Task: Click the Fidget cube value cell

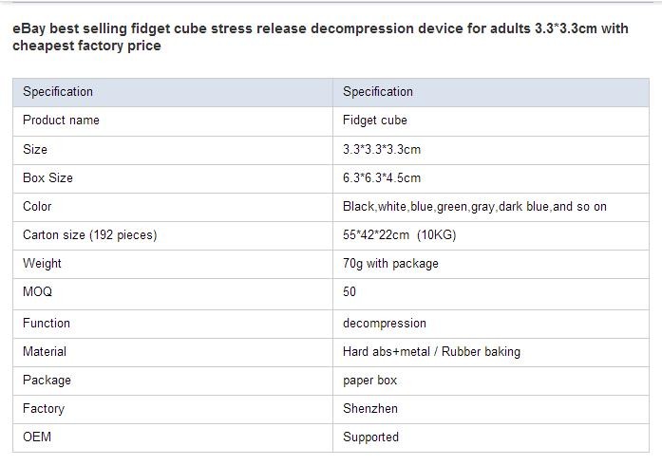Action: (491, 121)
